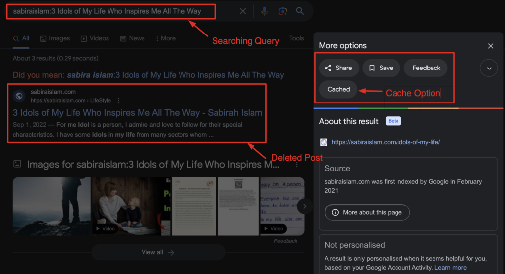Switch to the All results tab
The width and height of the screenshot is (505, 274).
click(21, 38)
